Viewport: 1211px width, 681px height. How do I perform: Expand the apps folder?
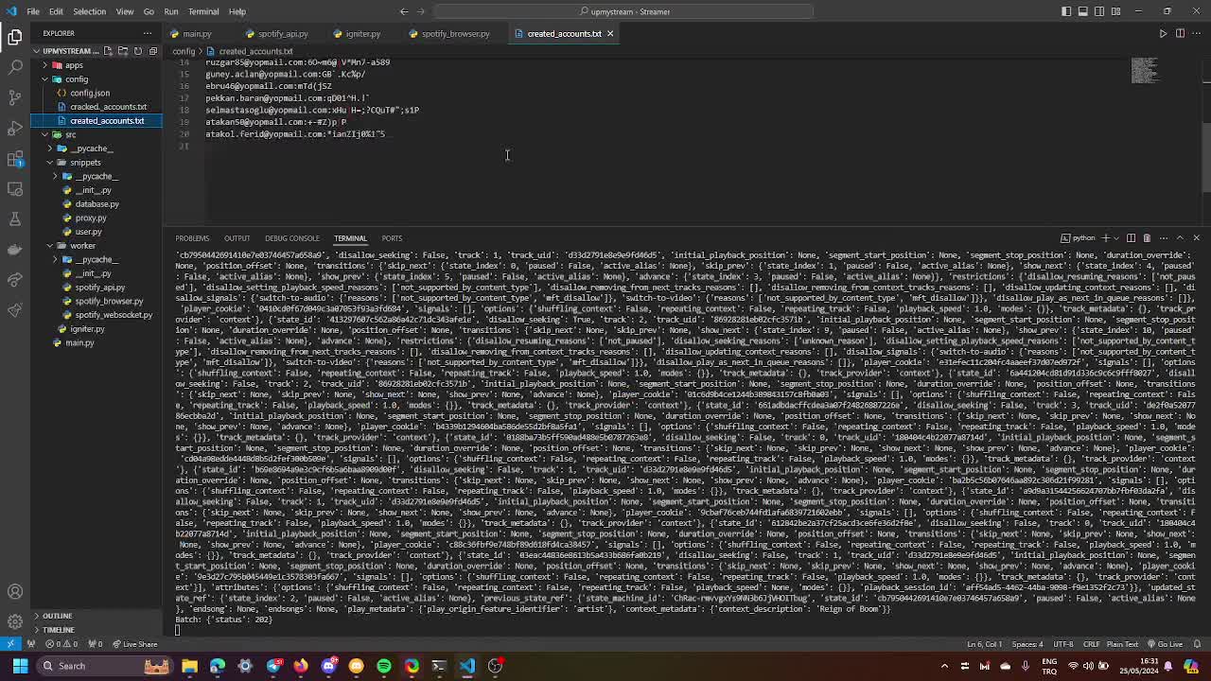click(x=73, y=65)
